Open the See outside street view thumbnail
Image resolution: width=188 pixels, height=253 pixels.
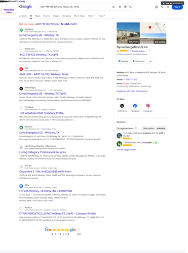click(x=153, y=38)
